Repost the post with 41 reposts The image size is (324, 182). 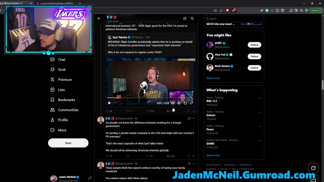pyautogui.click(x=129, y=111)
